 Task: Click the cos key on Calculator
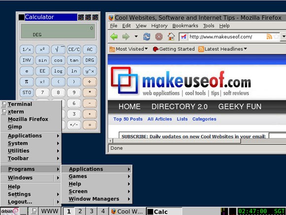[x=58, y=60]
